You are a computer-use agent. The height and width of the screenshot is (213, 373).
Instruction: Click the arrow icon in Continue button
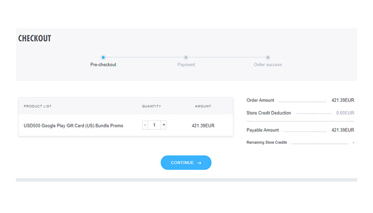point(199,163)
